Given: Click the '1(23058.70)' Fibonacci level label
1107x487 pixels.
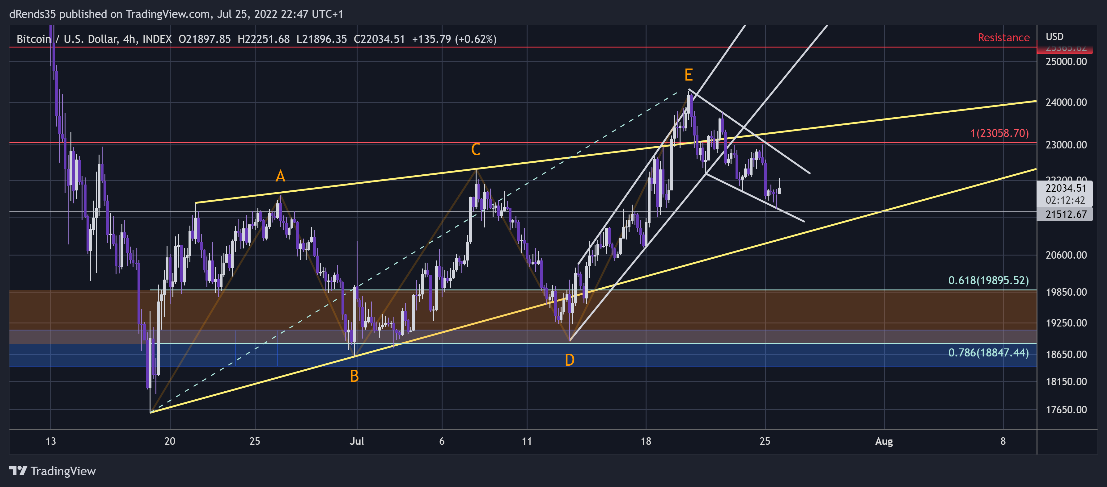Looking at the screenshot, I should click(999, 133).
